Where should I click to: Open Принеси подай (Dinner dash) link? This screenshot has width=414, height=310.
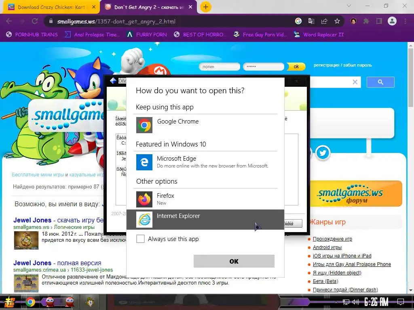[345, 289]
